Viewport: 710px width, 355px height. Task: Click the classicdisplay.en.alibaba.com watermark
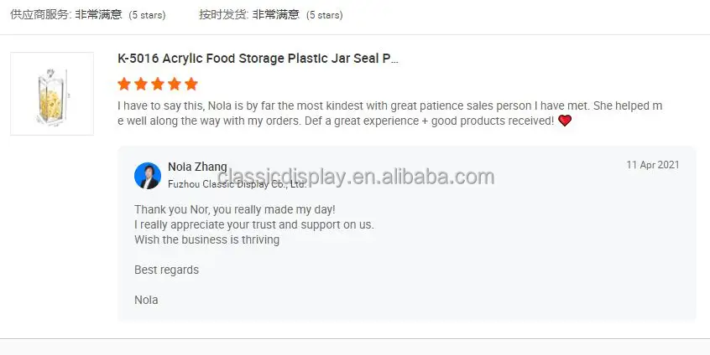point(356,177)
